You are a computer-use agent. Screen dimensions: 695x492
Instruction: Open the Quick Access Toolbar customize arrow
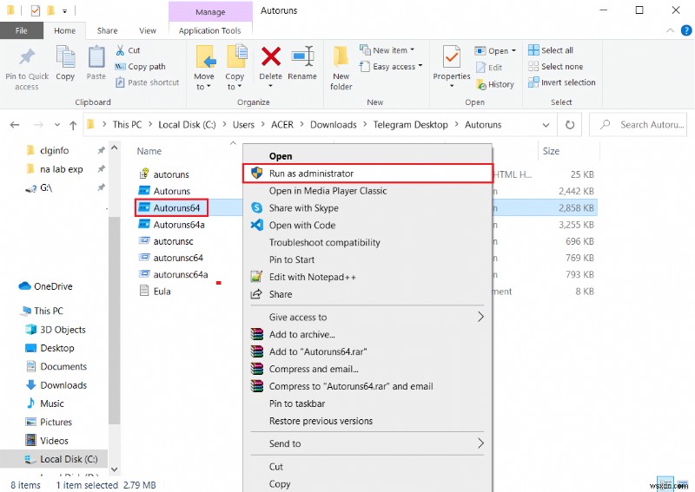pos(64,10)
